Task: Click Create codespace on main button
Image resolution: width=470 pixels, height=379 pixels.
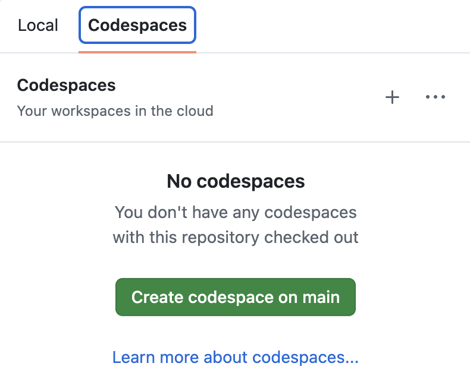Action: click(x=236, y=297)
